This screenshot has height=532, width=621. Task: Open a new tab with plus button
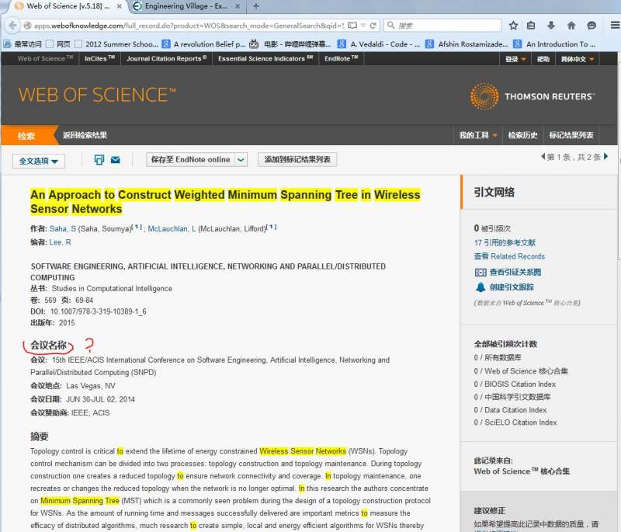tap(256, 6)
